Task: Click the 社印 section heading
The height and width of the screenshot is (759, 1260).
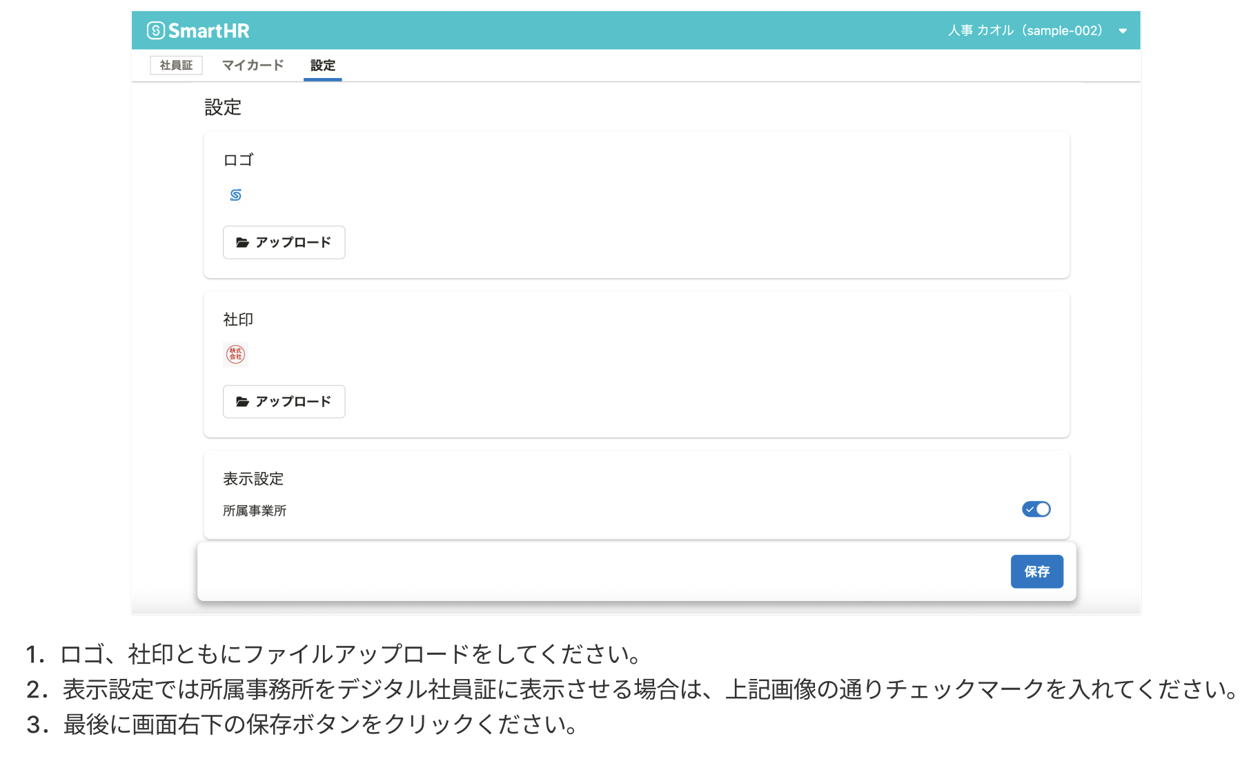Action: (x=238, y=319)
